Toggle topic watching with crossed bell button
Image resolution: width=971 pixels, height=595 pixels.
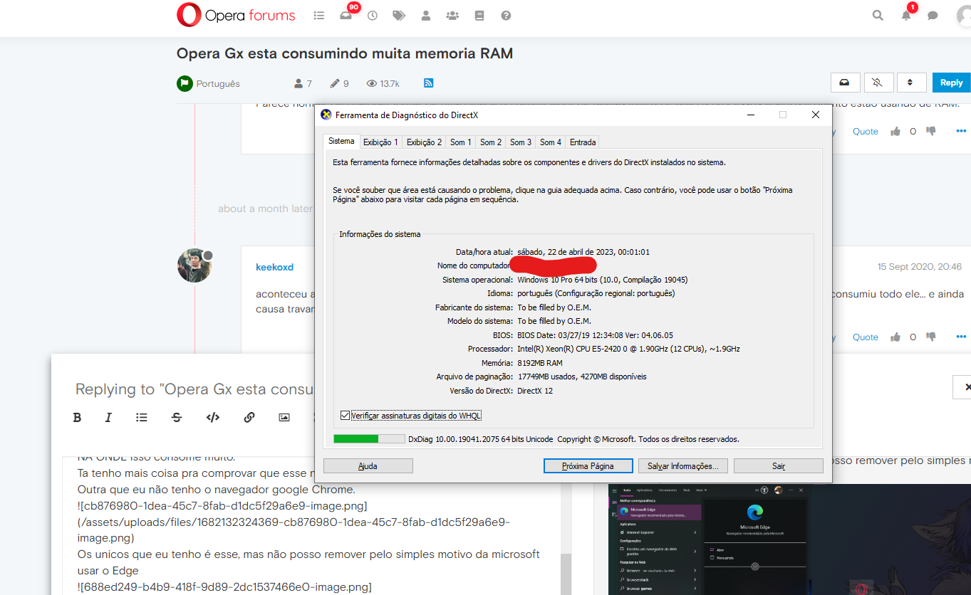coord(878,83)
